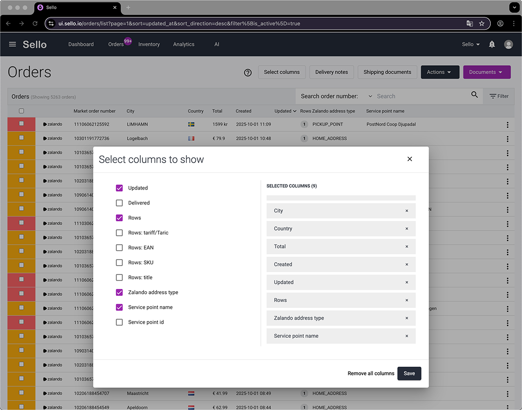
Task: Open the hamburger navigation menu
Action: [12, 44]
